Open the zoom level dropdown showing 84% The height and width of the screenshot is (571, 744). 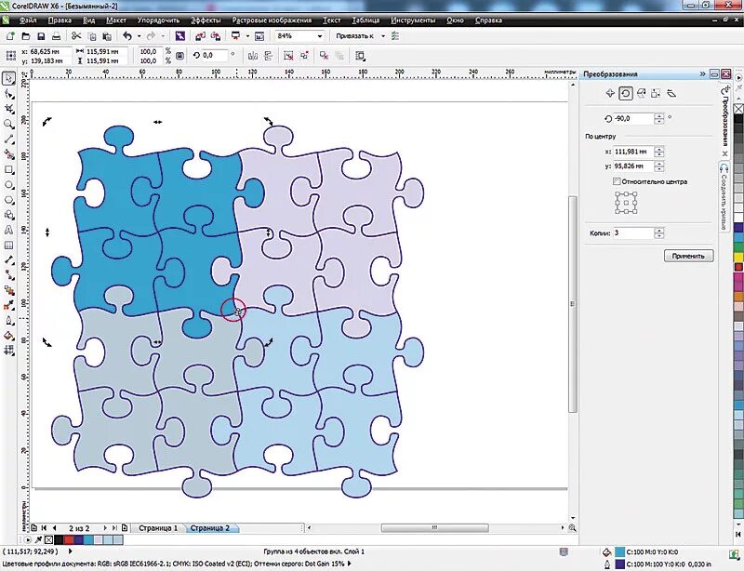pos(320,36)
